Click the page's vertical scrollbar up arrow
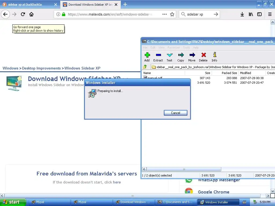 click(273, 22)
